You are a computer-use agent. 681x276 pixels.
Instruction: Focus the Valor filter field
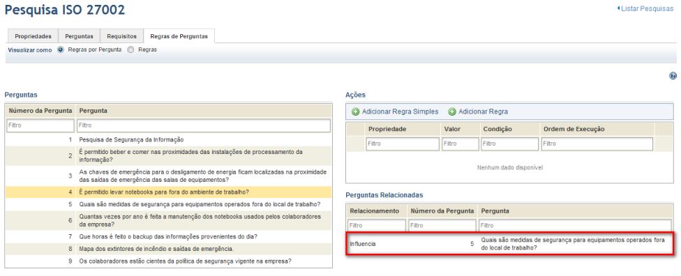pos(461,144)
